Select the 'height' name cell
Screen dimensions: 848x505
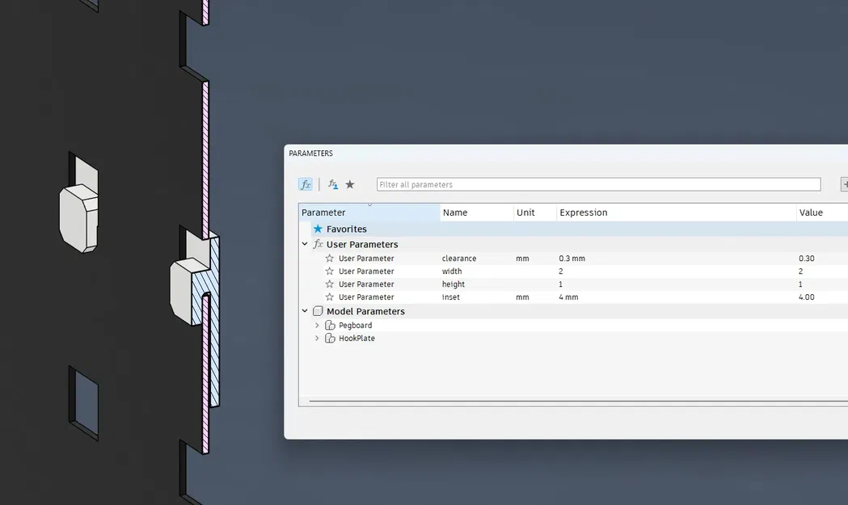454,284
